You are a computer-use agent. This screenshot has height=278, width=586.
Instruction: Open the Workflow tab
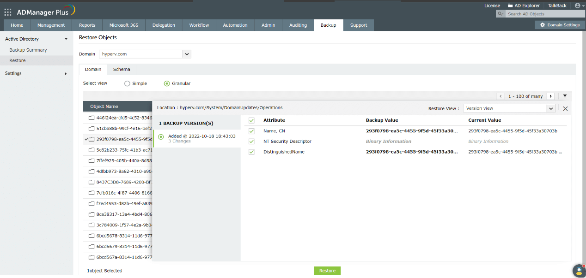pos(199,25)
